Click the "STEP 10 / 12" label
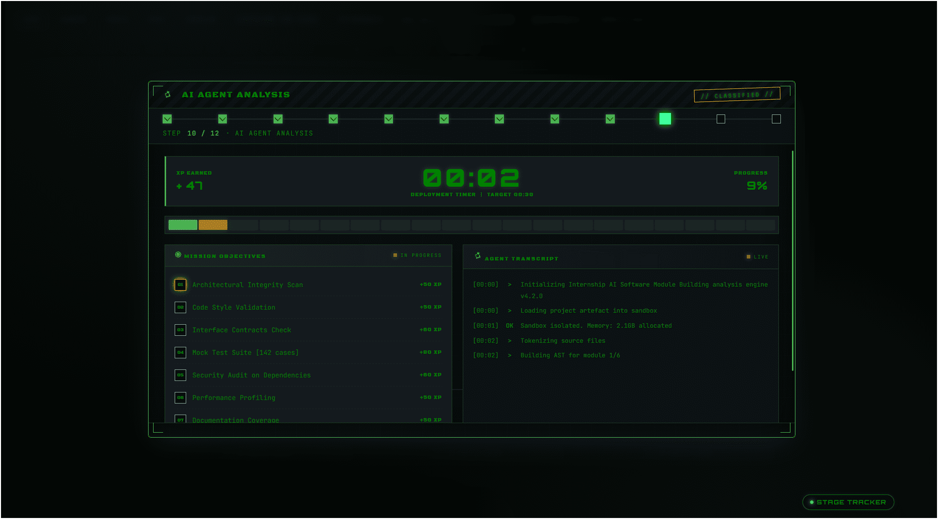938x519 pixels. [191, 133]
